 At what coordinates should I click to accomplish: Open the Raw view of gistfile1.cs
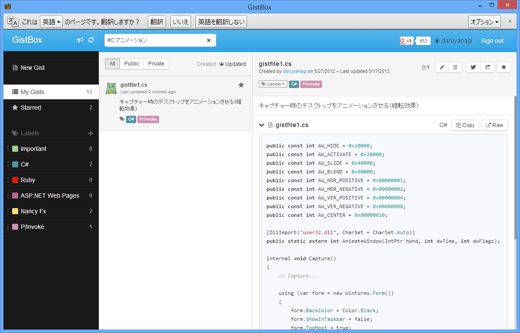494,125
